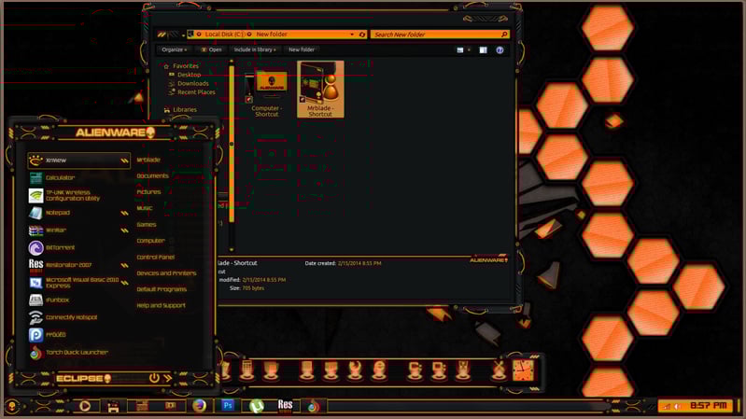The width and height of the screenshot is (746, 419).
Task: Open Connectify Hotspot from the start menu
Action: click(x=71, y=317)
